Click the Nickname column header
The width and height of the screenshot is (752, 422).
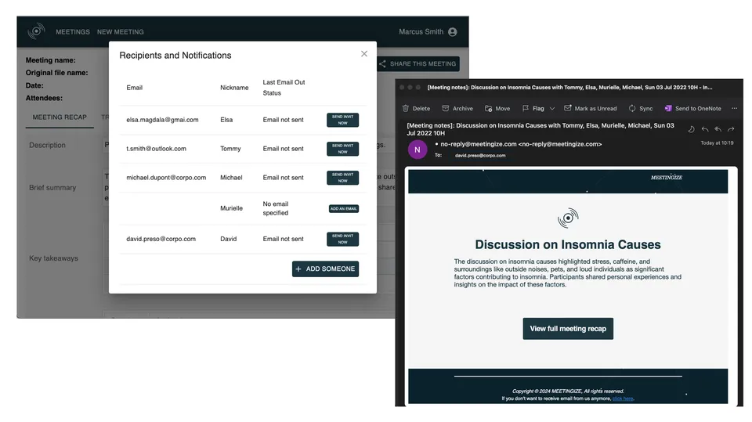click(x=234, y=88)
